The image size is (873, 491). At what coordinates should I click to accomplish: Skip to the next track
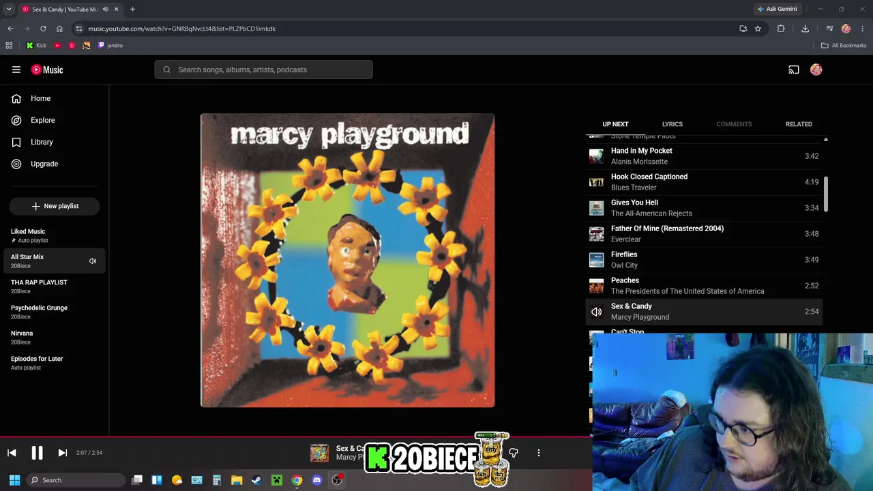[62, 453]
